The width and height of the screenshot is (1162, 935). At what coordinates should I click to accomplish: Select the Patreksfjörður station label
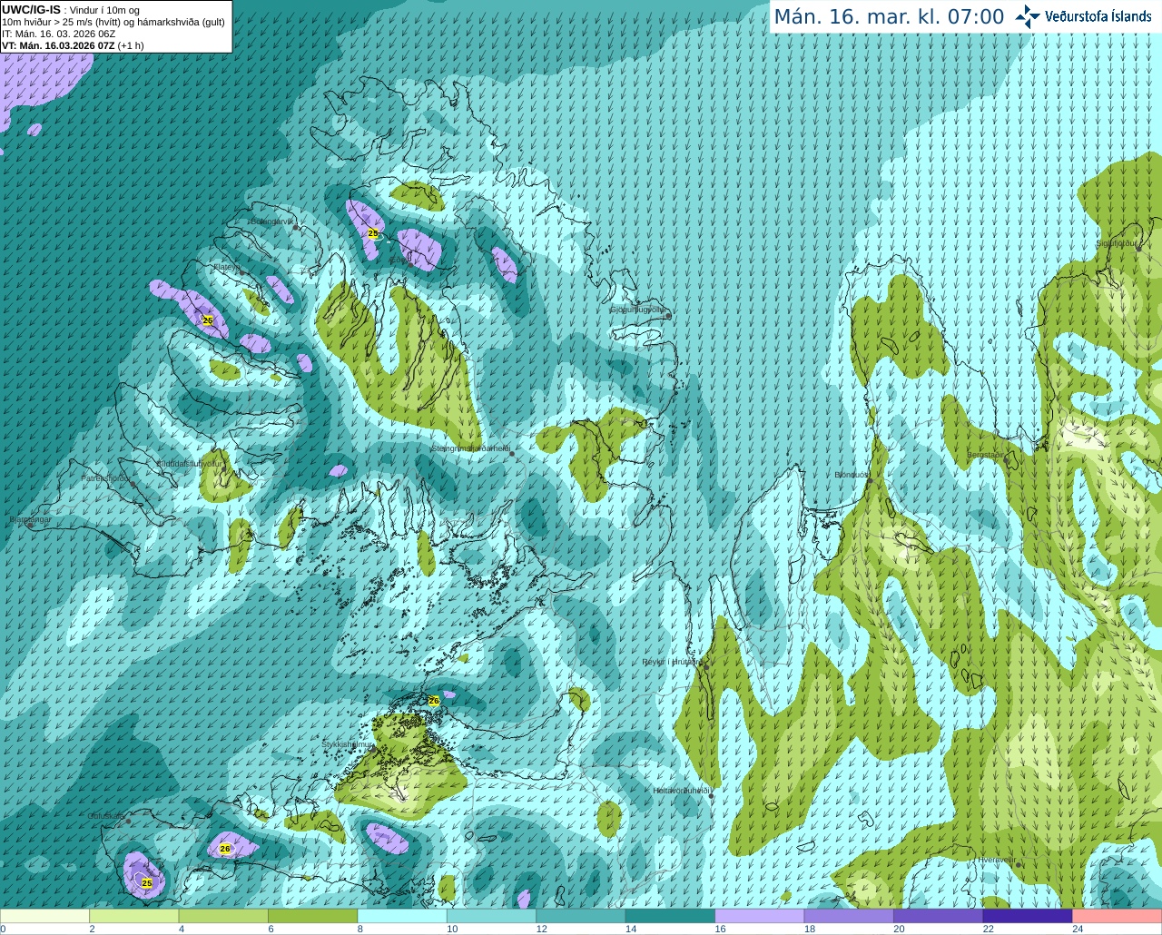click(105, 477)
